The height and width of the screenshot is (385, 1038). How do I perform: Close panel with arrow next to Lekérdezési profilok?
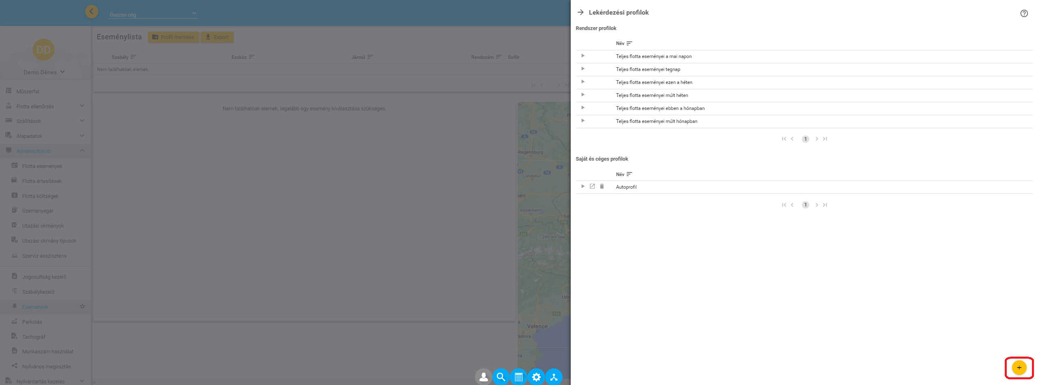tap(580, 12)
